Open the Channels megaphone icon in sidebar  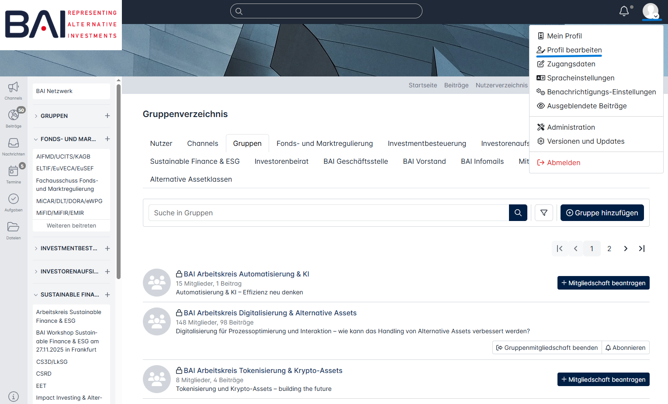click(13, 87)
